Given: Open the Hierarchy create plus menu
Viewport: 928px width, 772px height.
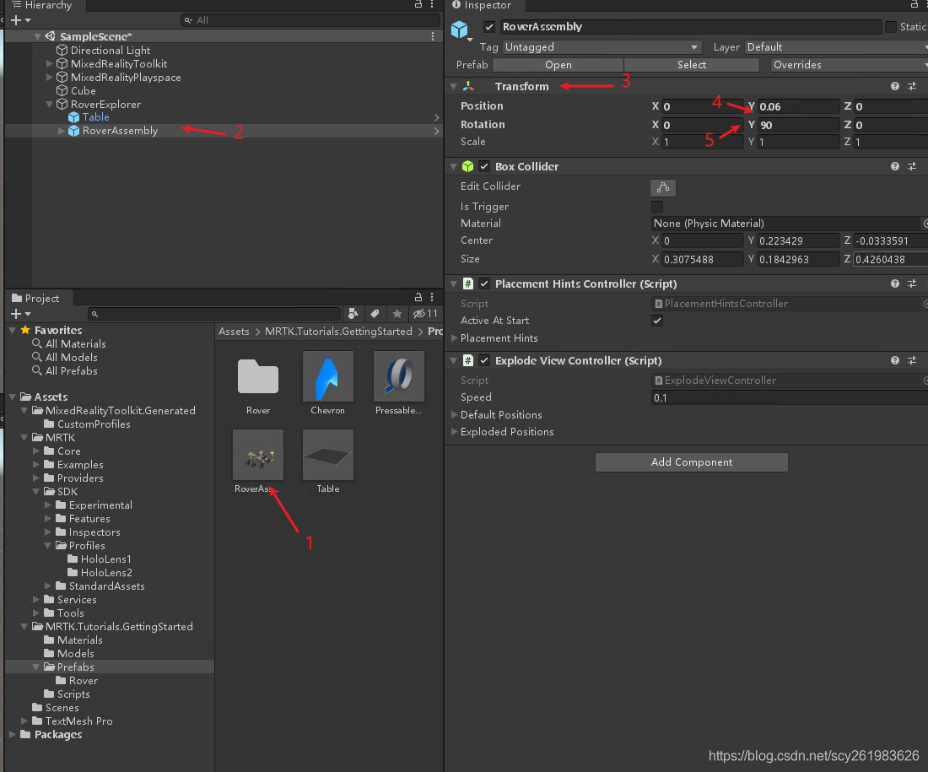Looking at the screenshot, I should coord(21,20).
